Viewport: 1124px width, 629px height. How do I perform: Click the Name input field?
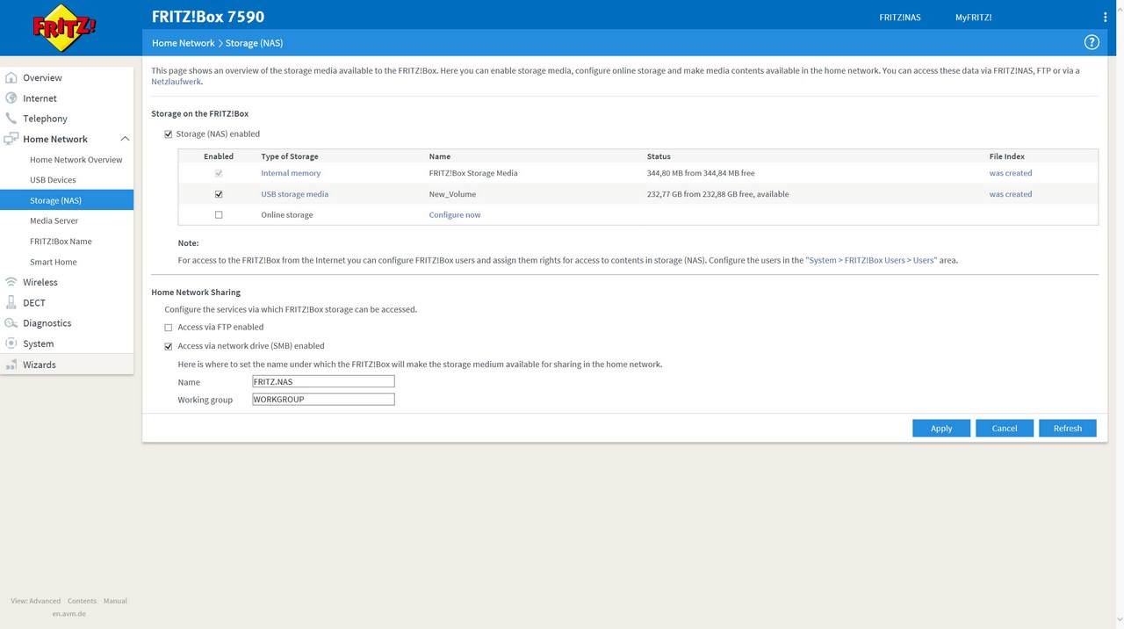323,381
